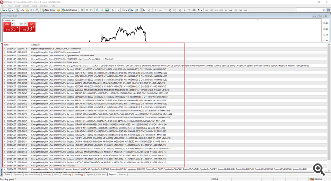This screenshot has height=181, width=331.
Task: Click the red SELL button
Action: [x=7, y=24]
